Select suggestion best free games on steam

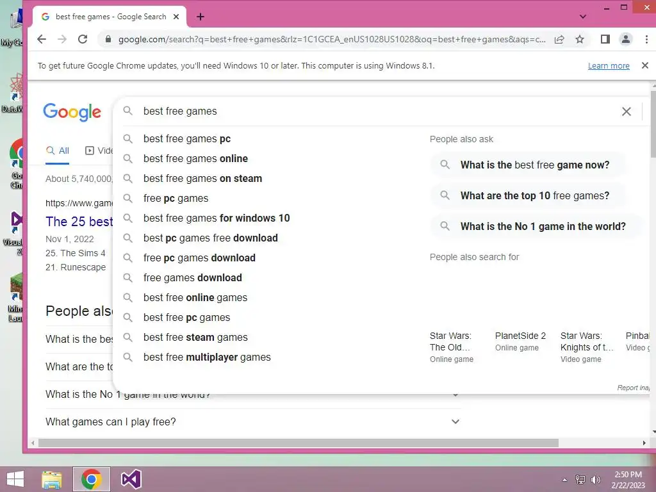click(x=202, y=179)
